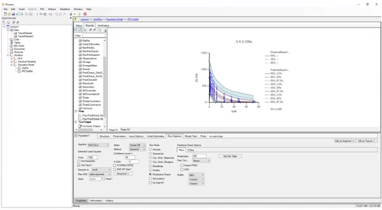Toggle the Sort Input? checkbox
Image resolution: width=382 pixels, height=210 pixels.
(x=78, y=164)
